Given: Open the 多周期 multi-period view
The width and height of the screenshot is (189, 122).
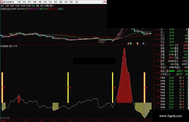Looking at the screenshot, I should point(46,6).
